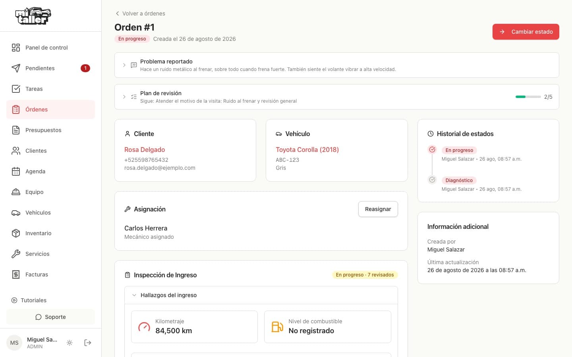Click the Órdenes clipboard icon
The height and width of the screenshot is (357, 572).
coord(16,109)
